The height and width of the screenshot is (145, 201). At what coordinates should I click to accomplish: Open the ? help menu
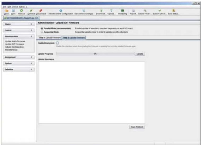coord(26,7)
